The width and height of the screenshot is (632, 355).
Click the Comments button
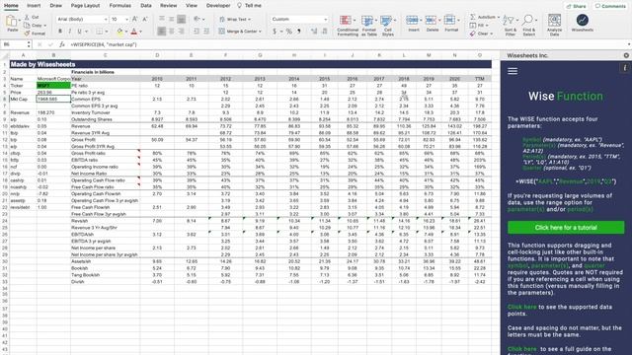(x=610, y=6)
